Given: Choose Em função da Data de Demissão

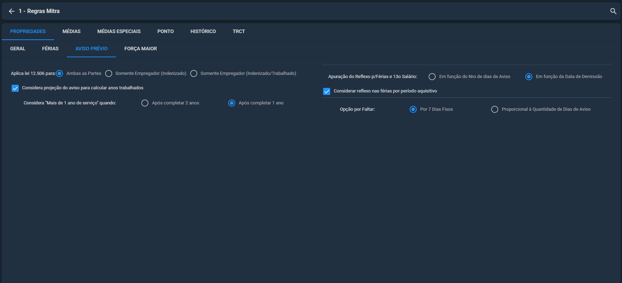Looking at the screenshot, I should pyautogui.click(x=529, y=77).
